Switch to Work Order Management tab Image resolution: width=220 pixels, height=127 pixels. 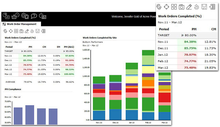pos(21,24)
